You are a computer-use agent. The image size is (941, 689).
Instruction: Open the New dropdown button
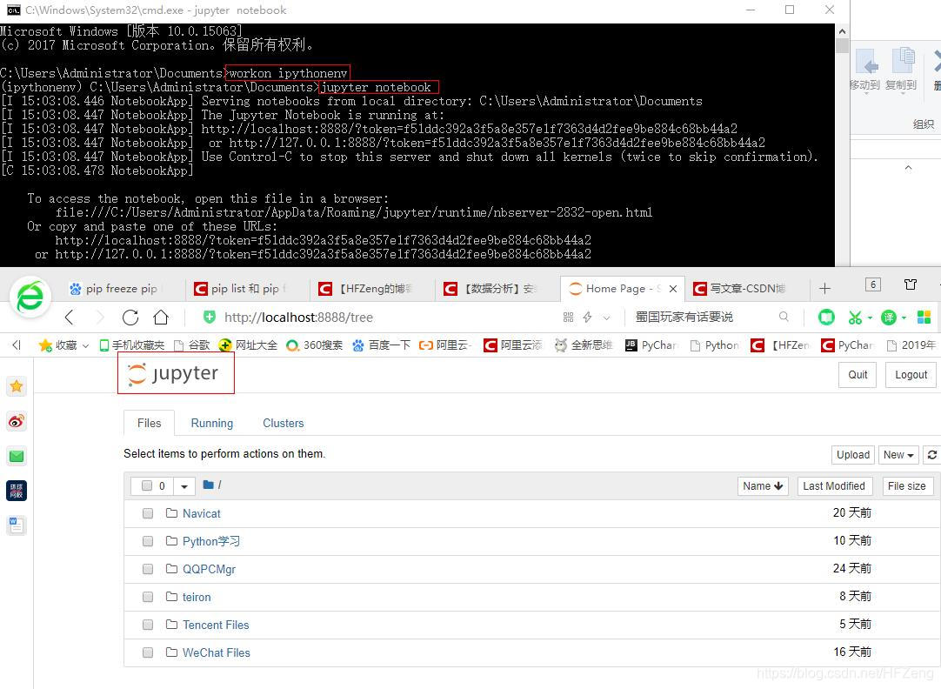click(898, 455)
